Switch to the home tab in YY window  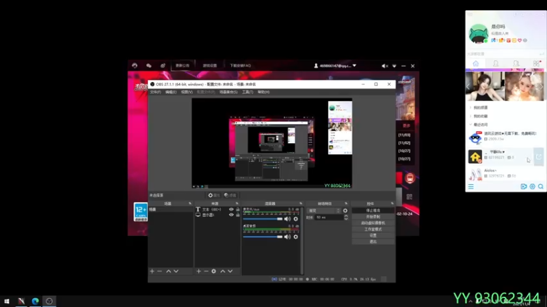(x=475, y=63)
